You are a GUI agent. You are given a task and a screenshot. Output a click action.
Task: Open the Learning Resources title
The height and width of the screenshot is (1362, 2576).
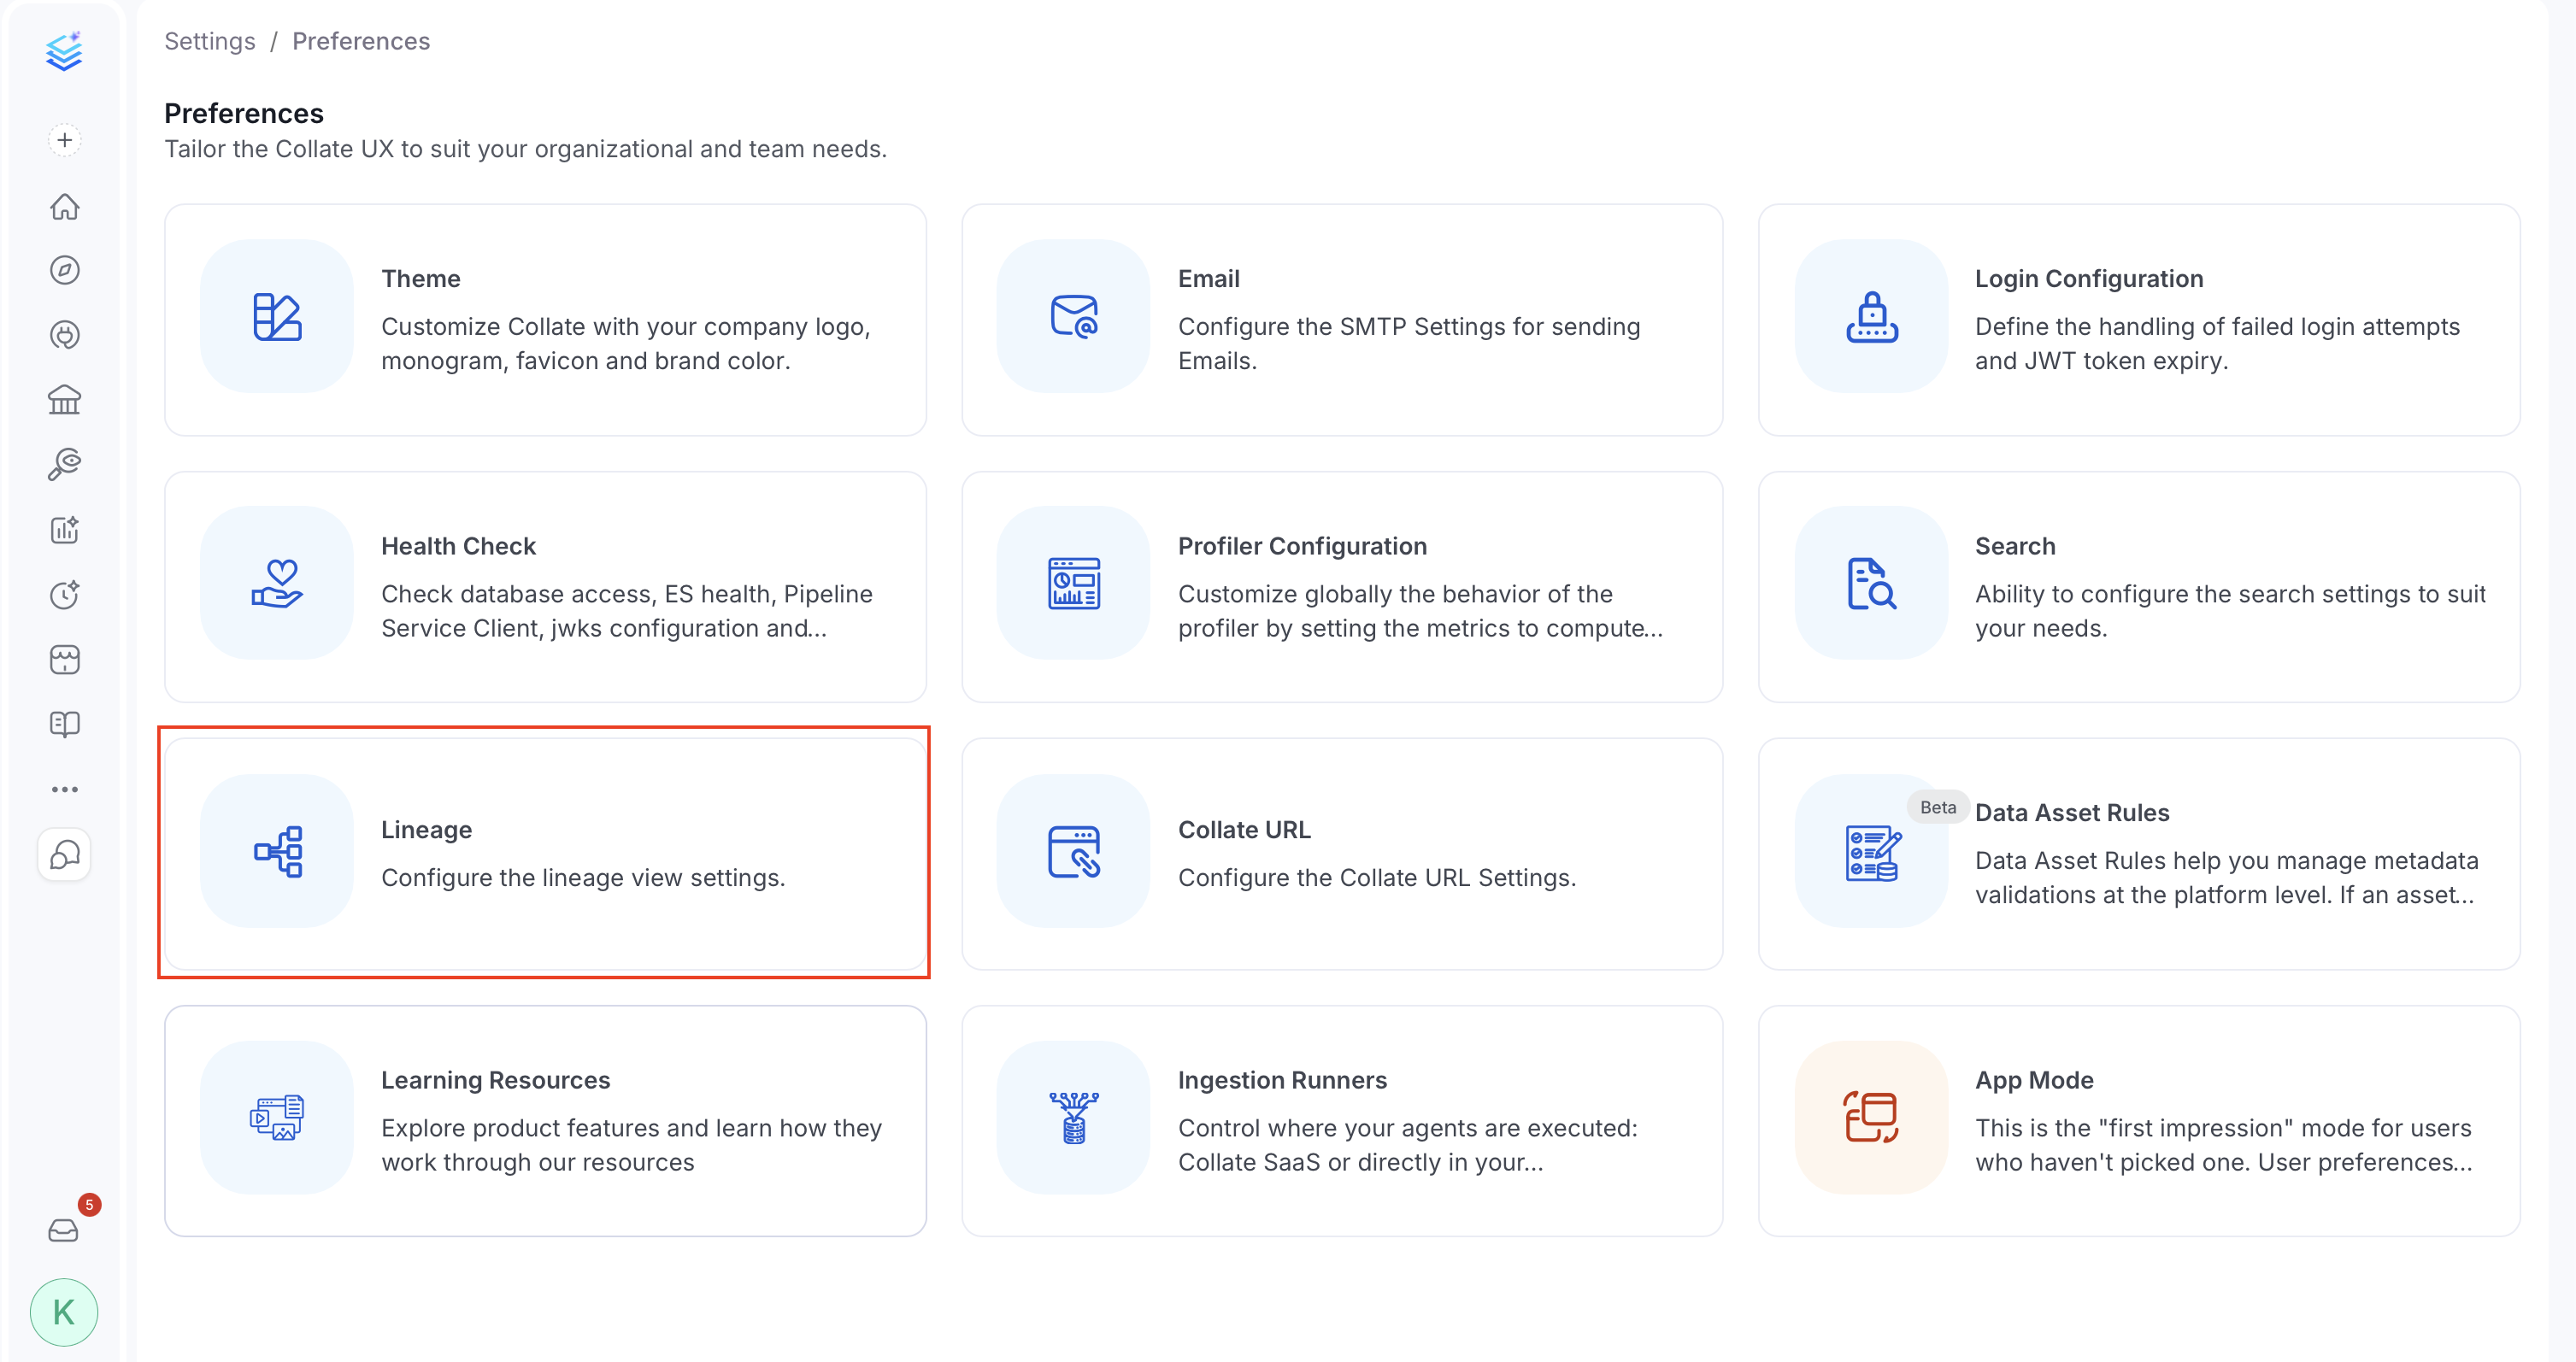pos(495,1080)
